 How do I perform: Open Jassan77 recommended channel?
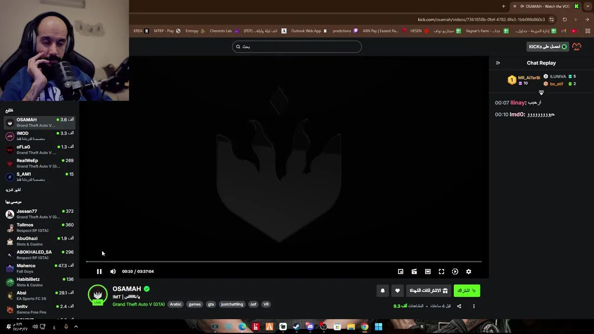[x=40, y=214]
